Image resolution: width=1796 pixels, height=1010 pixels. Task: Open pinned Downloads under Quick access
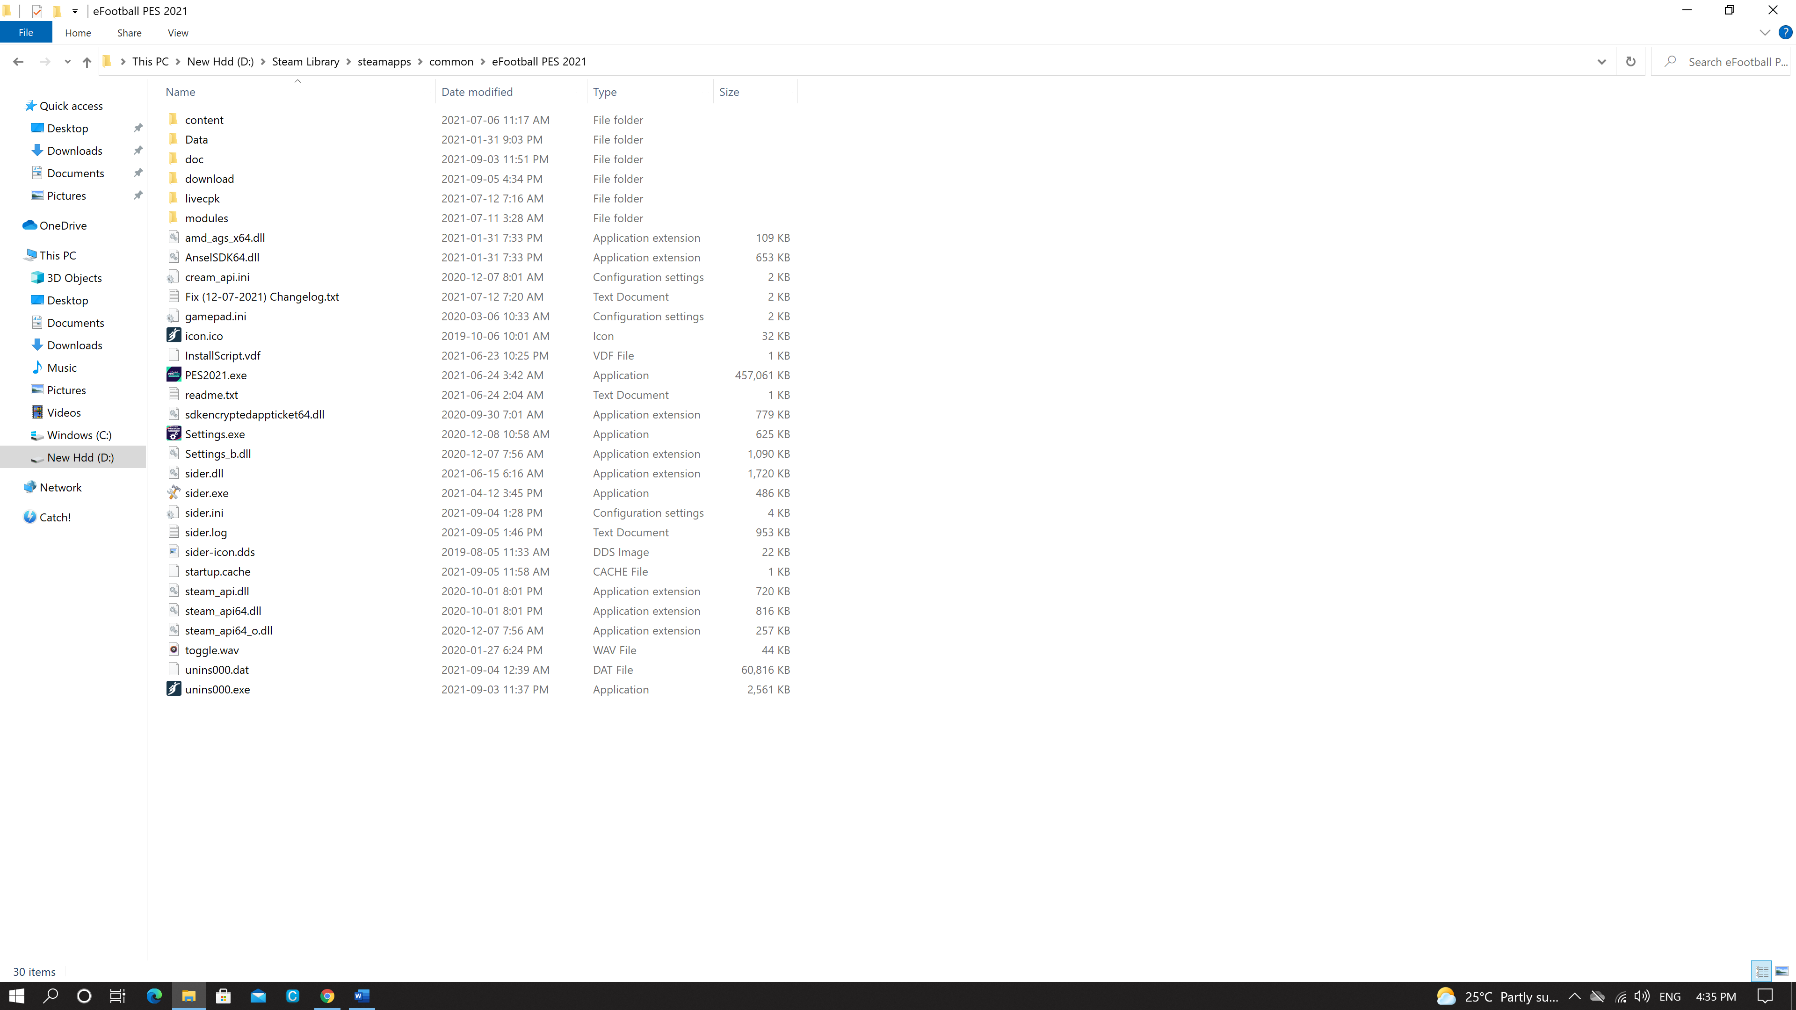75,151
